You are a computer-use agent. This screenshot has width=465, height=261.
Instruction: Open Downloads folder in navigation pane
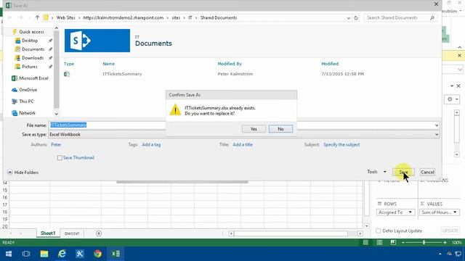[33, 58]
